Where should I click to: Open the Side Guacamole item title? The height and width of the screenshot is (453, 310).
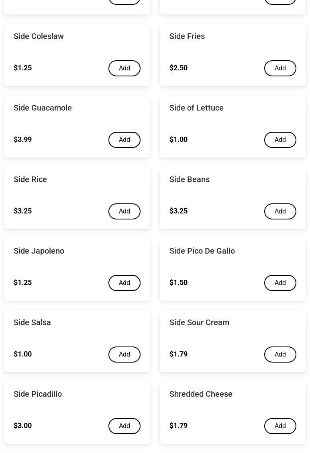(x=43, y=108)
